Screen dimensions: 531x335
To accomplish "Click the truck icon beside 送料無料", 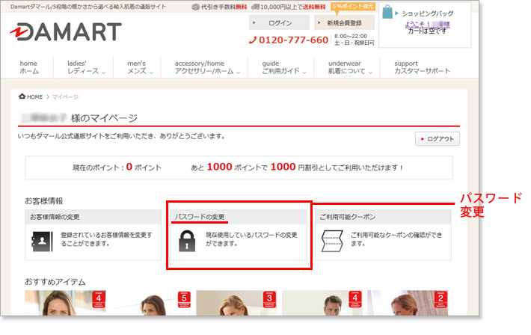I will coord(255,7).
